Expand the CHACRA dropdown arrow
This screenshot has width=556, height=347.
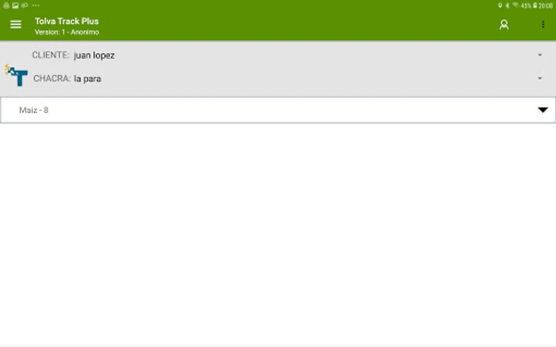coord(540,78)
